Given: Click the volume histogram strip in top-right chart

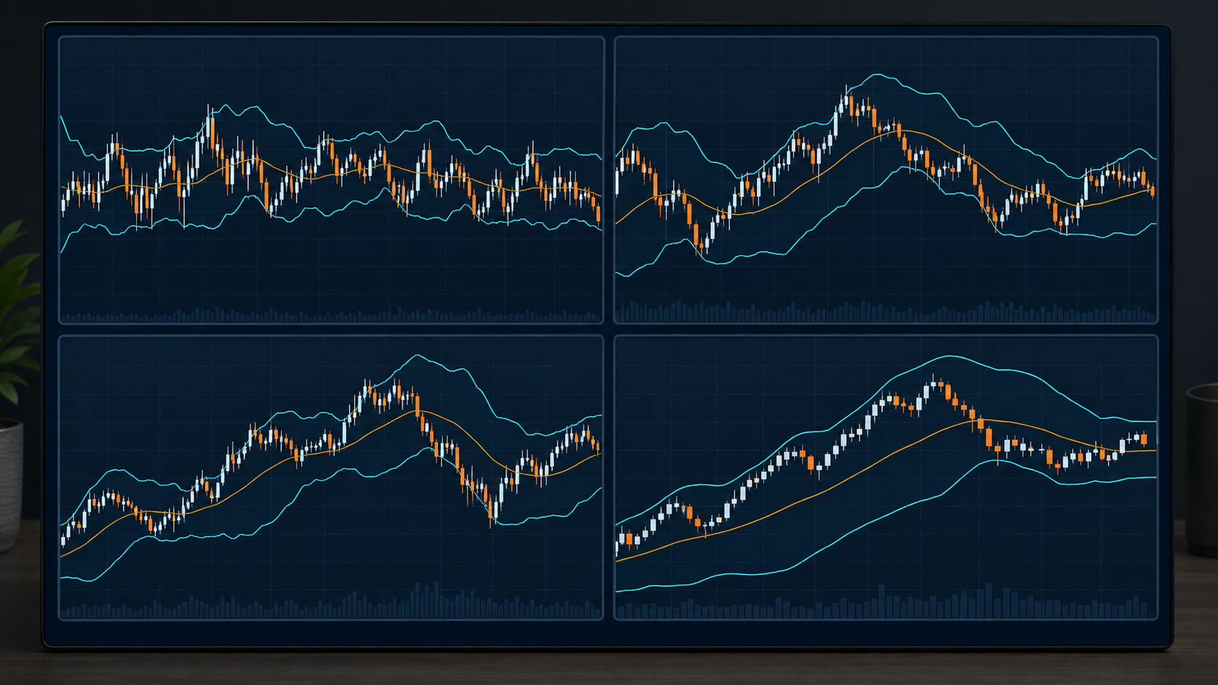Looking at the screenshot, I should coord(887,312).
